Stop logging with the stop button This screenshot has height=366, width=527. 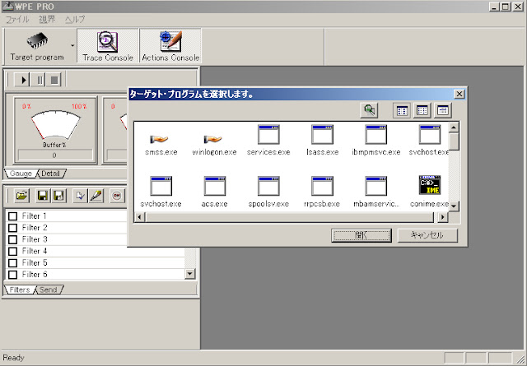coord(54,80)
